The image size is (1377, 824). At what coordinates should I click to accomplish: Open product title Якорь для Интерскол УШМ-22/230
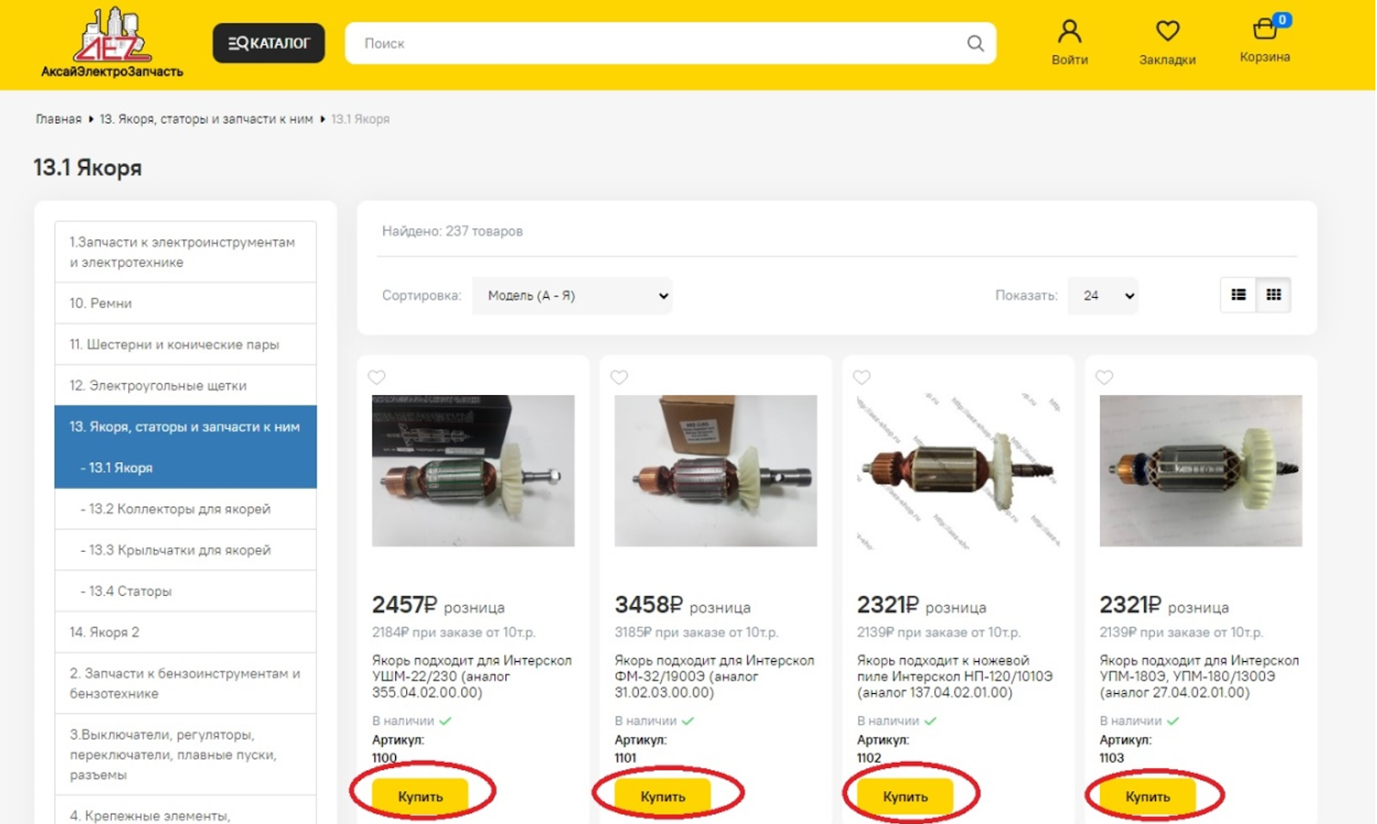coord(472,677)
